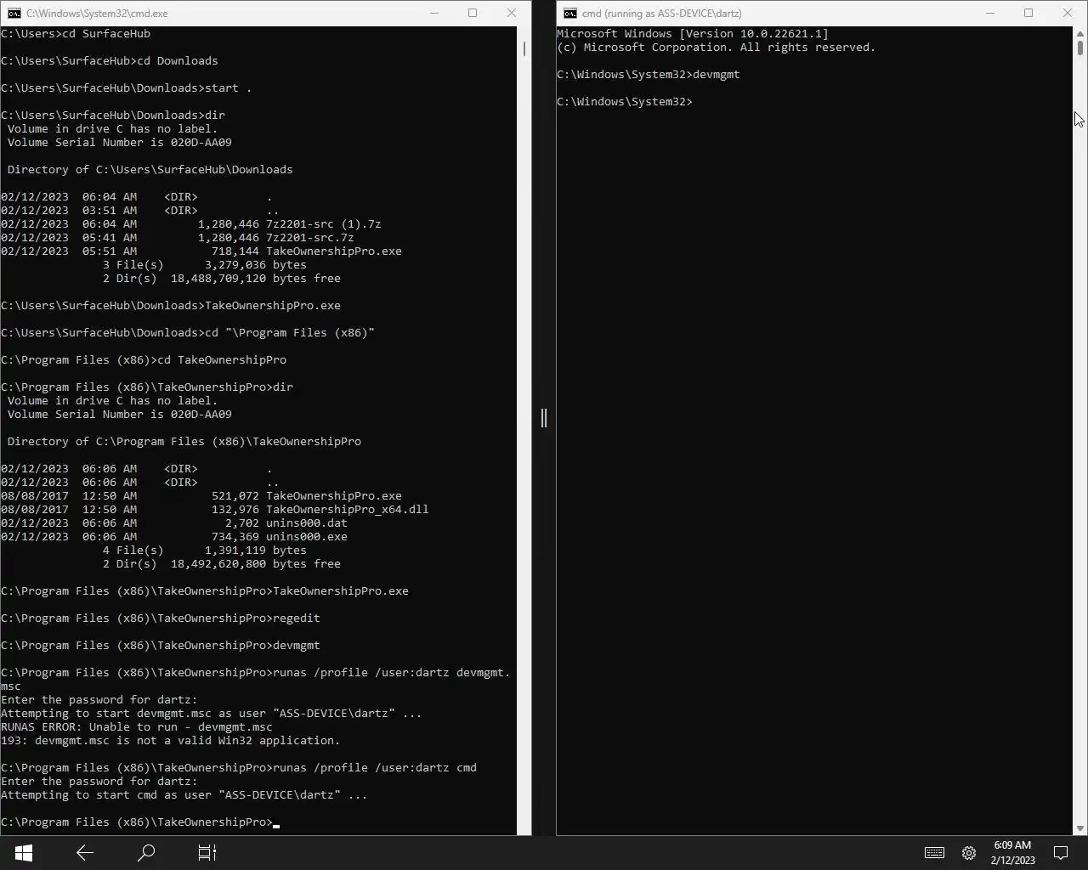The image size is (1088, 870).
Task: Click 'Directory of C:\Program Files (x86)\TakeOwnershipPro' line
Action: (x=184, y=441)
